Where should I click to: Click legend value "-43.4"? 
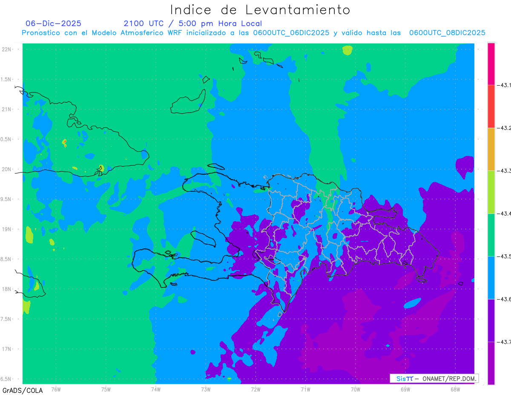[x=504, y=213]
